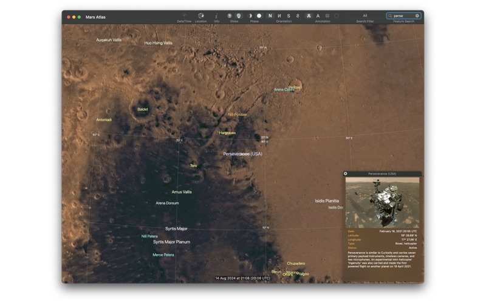Select the Arena Dorsum label
Screen dimensions: 486x303
pos(168,203)
